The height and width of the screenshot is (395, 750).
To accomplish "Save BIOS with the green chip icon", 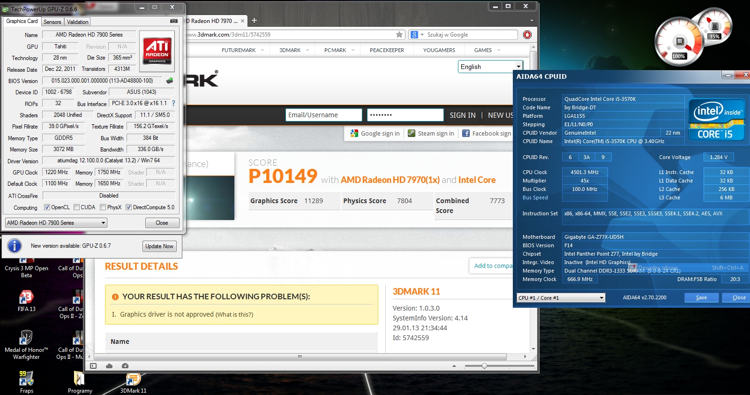I will (170, 81).
